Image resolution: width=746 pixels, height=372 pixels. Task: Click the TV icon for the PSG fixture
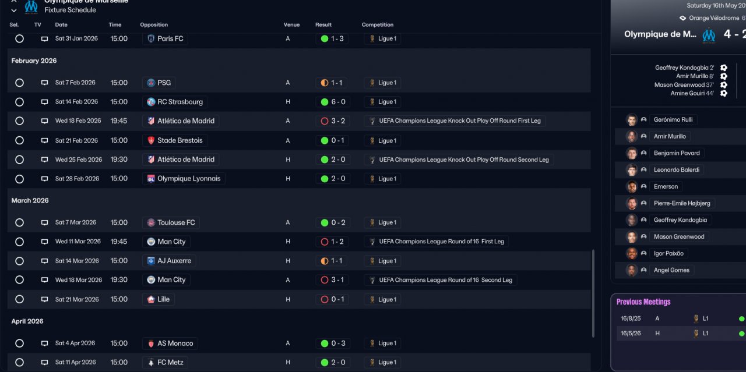point(44,83)
